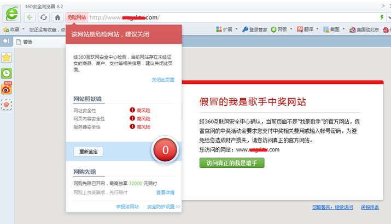The height and width of the screenshot is (224, 391).
Task: Open the 翻译 translate tool
Action: (305, 29)
